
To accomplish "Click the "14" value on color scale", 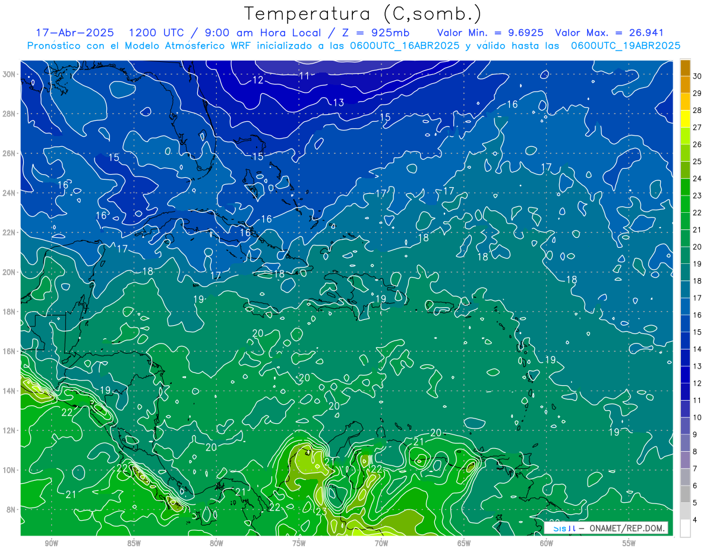I will [x=697, y=349].
